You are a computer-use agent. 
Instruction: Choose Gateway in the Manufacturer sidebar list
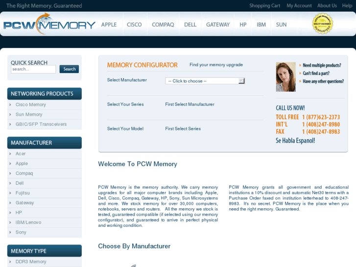coord(24,202)
